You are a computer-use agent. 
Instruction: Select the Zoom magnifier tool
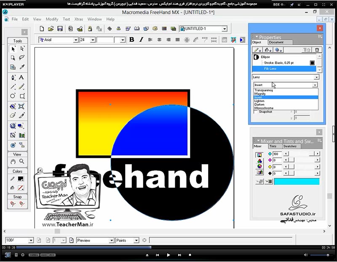pyautogui.click(x=22, y=161)
